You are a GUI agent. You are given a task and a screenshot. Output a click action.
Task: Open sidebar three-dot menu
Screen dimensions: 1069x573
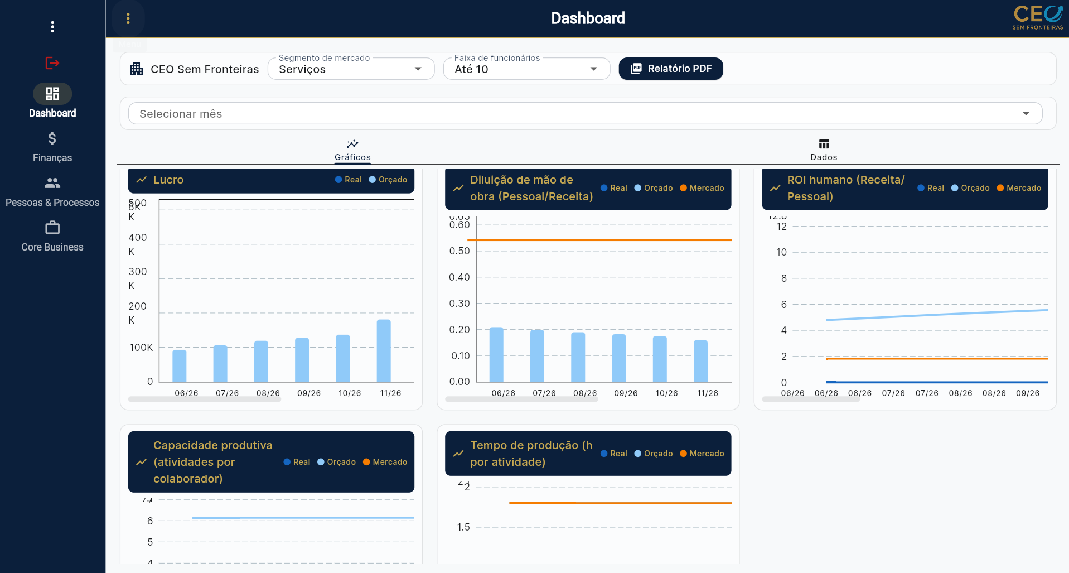pos(52,27)
